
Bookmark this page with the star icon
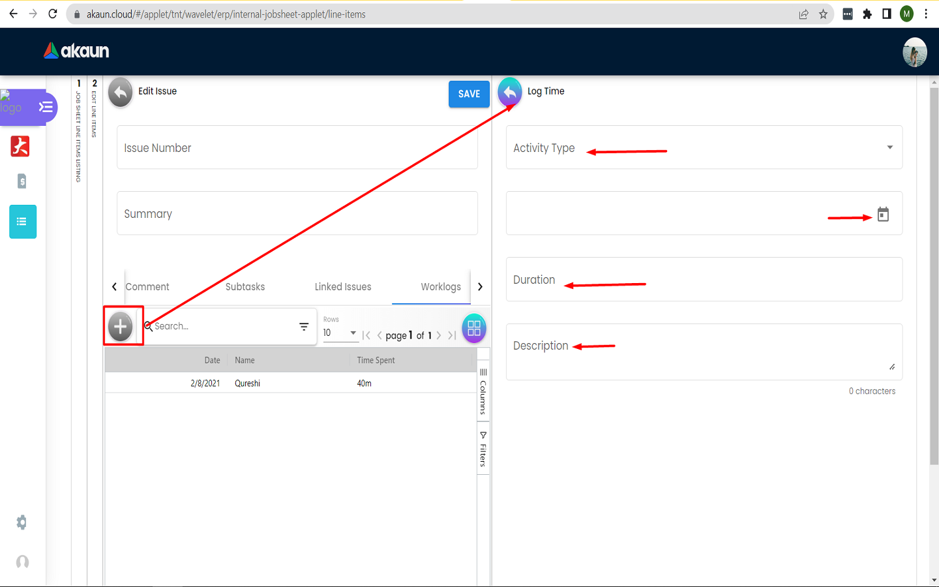click(x=823, y=14)
